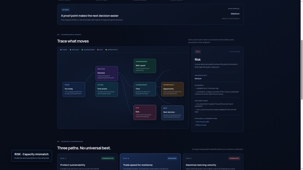This screenshot has height=170, width=303.
Task: Click assumption "You can protect roughly 2 focused hours"
Action: pos(214,105)
